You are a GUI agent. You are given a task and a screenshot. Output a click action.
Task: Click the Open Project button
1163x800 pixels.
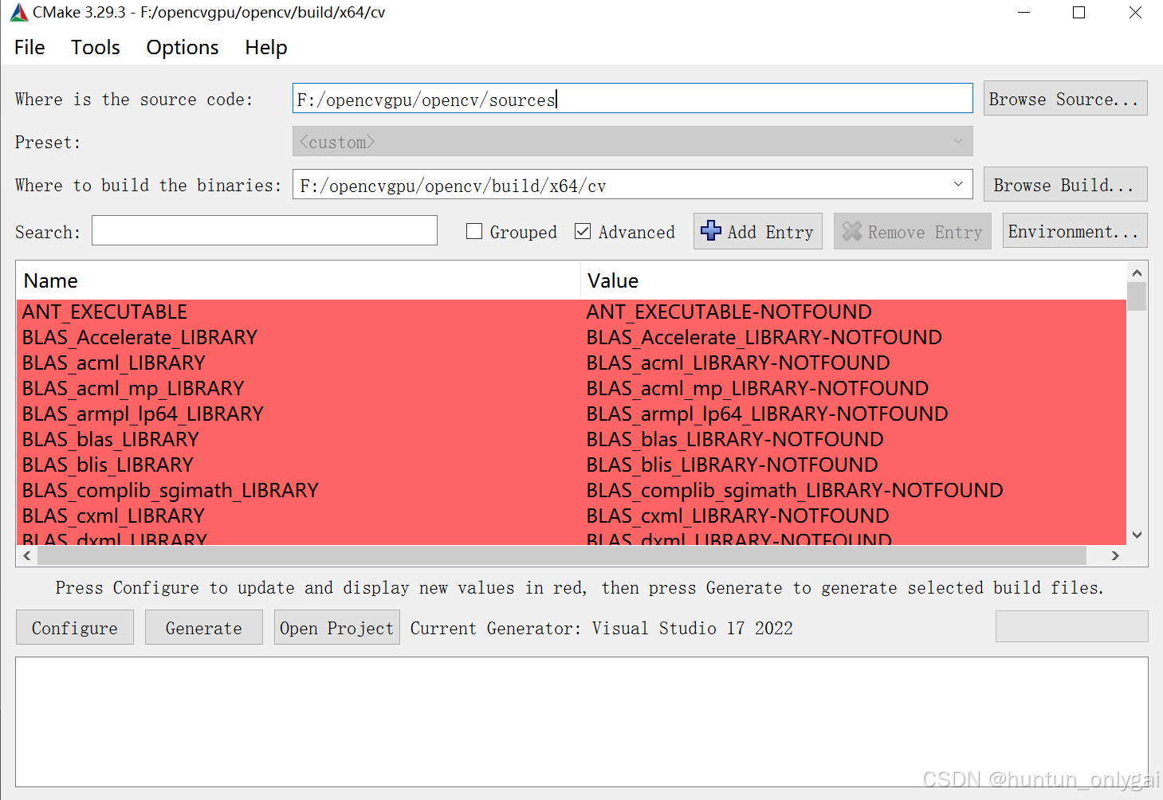(x=336, y=628)
